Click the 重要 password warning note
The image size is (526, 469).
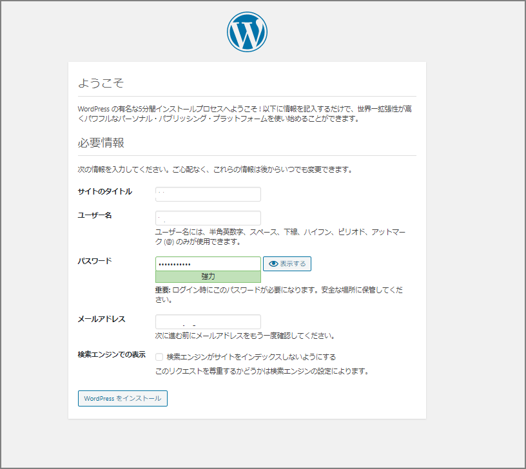pos(278,294)
